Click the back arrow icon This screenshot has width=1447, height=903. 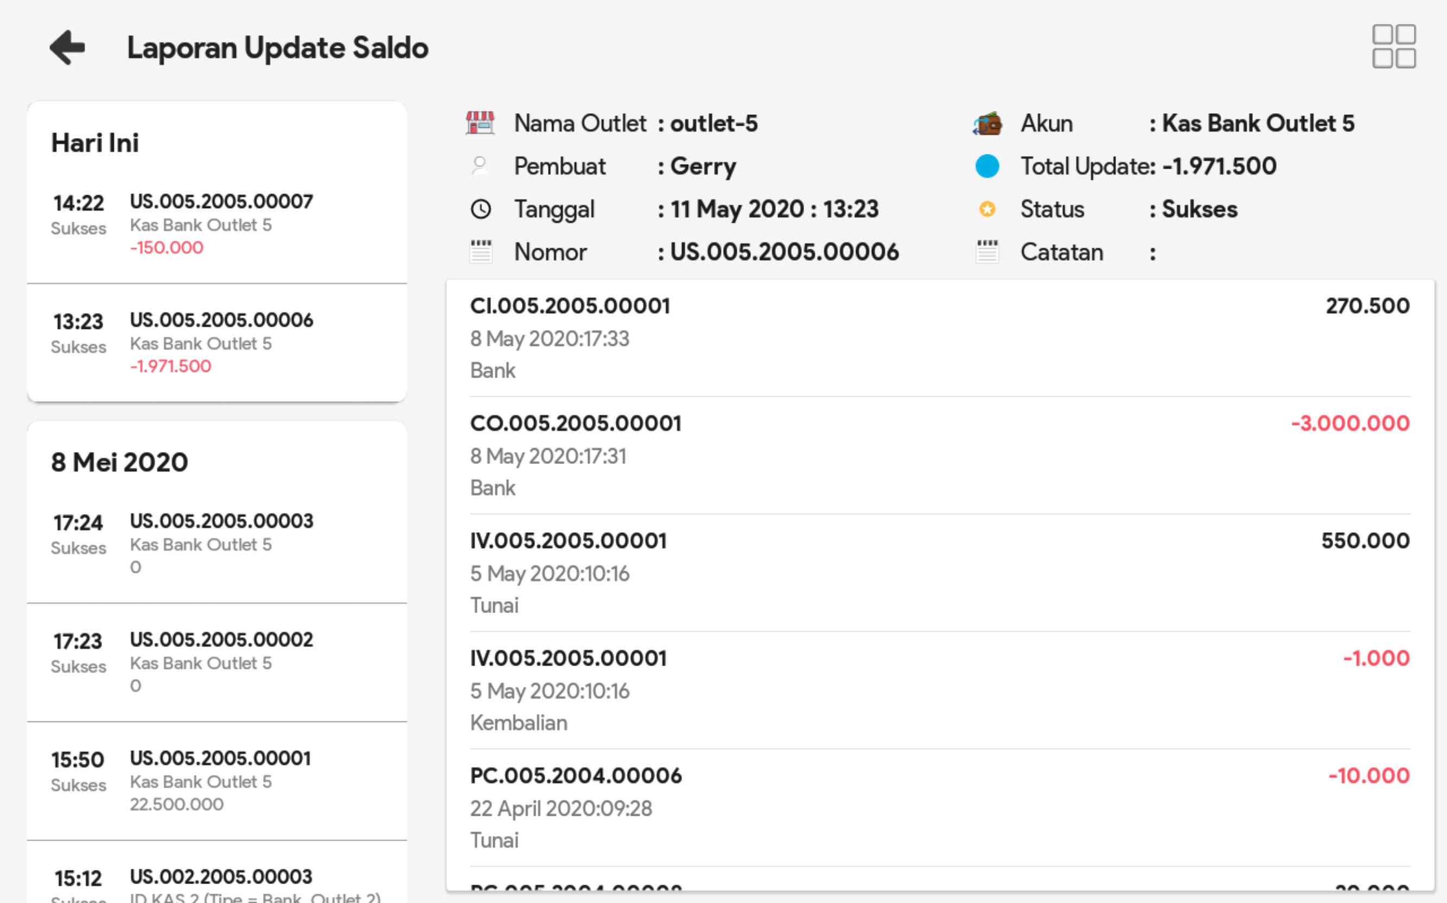(x=67, y=47)
